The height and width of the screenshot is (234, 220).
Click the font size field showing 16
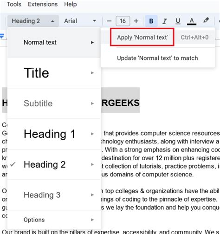tap(123, 21)
